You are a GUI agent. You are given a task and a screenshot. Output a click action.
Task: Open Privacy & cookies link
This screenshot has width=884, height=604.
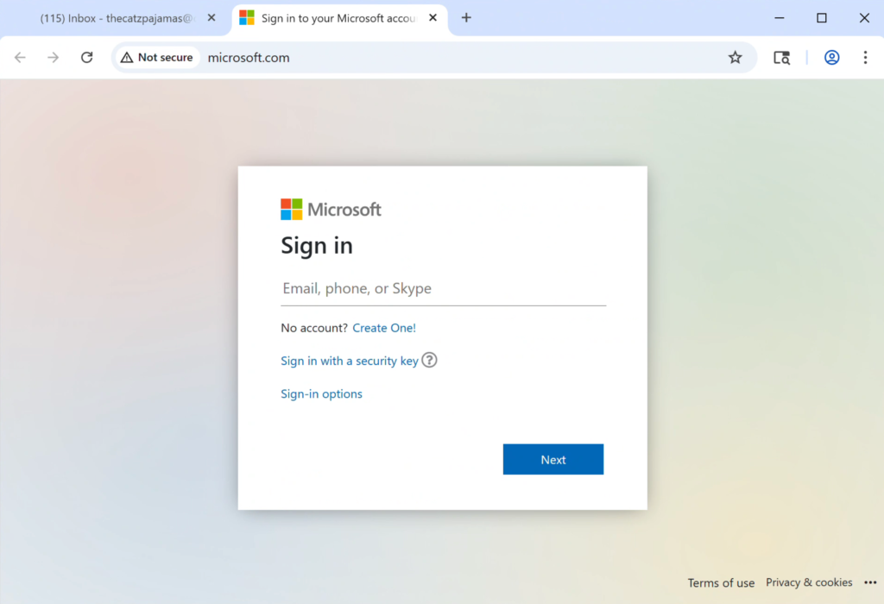tap(809, 582)
